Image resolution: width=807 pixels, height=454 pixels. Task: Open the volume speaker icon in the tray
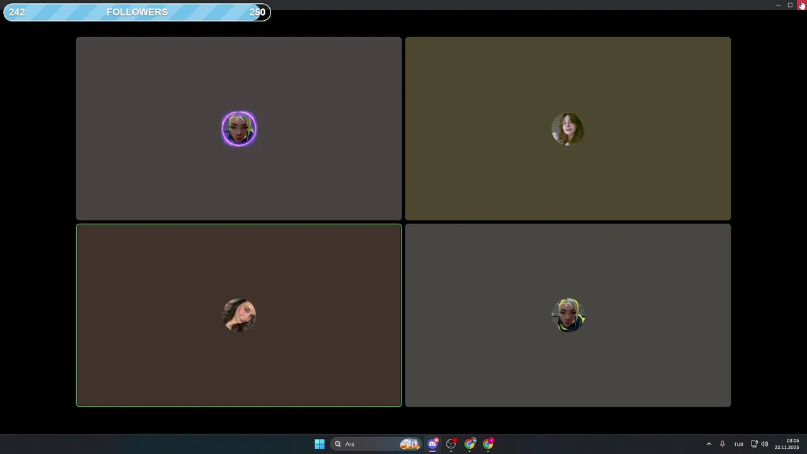click(x=765, y=444)
